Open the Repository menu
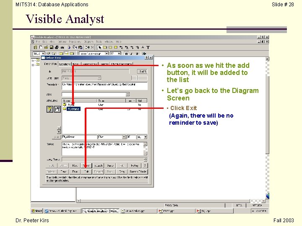 coord(75,41)
